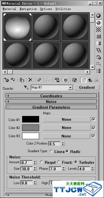This screenshot has height=198, width=104.
Task: Click the Reset Map X icon
Action: (30, 80)
